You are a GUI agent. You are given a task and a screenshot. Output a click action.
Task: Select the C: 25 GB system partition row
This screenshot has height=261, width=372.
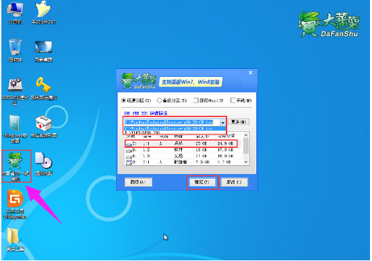click(x=182, y=143)
